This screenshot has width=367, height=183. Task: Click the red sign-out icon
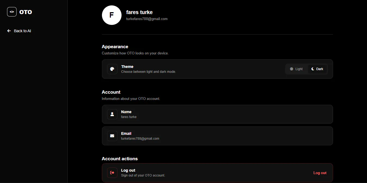tap(112, 173)
